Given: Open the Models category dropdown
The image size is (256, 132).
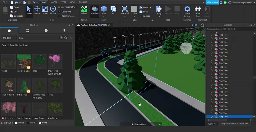Looking at the screenshot, I should click(9, 38).
